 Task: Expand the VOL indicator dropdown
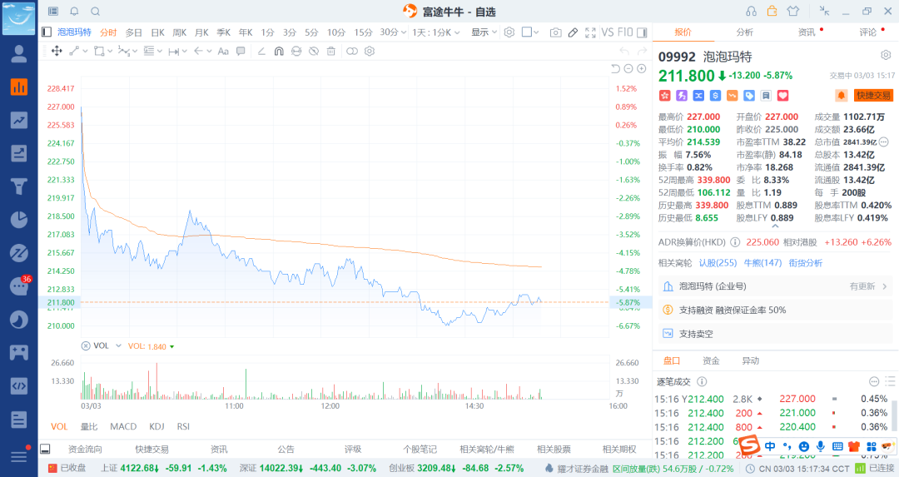point(119,345)
